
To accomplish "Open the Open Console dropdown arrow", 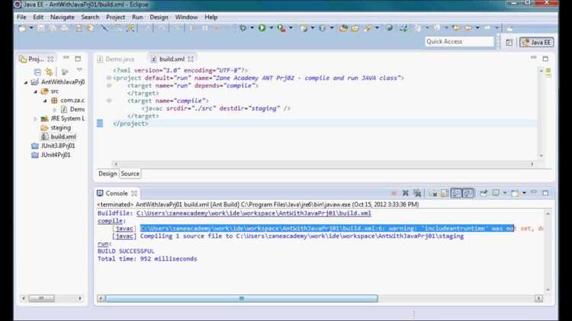I will coord(524,193).
